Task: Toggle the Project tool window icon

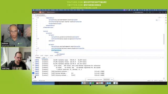Action: click(33, 15)
